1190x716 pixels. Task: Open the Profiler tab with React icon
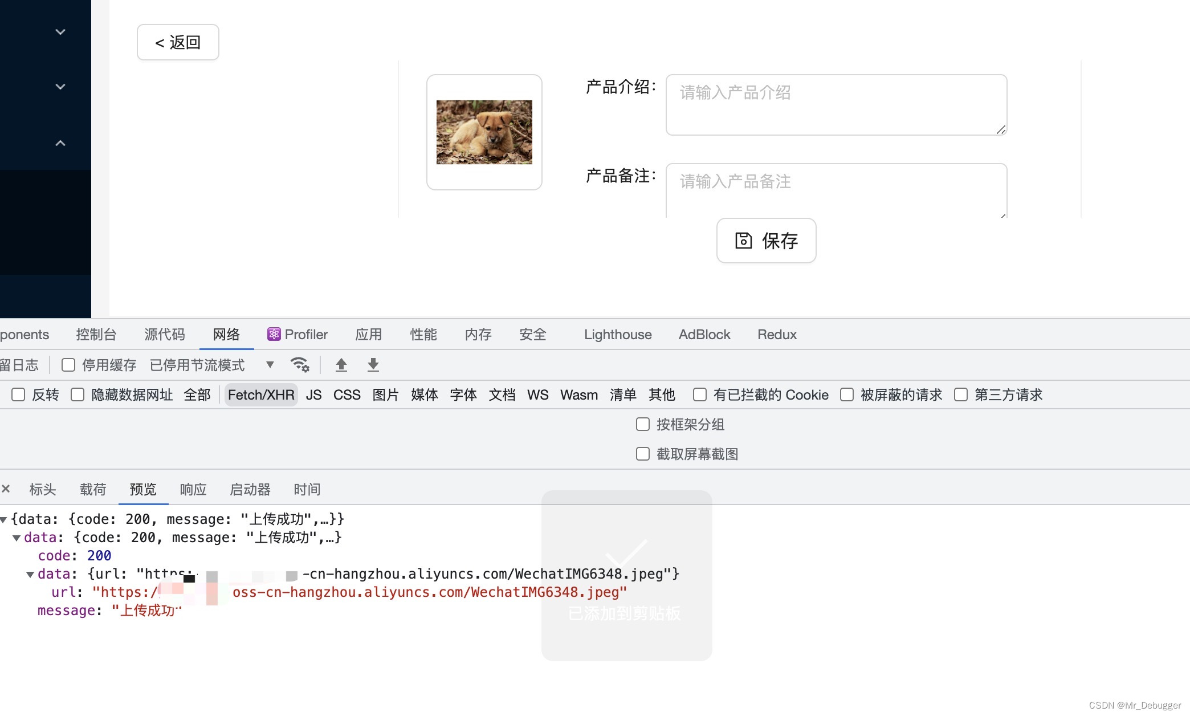pyautogui.click(x=297, y=335)
